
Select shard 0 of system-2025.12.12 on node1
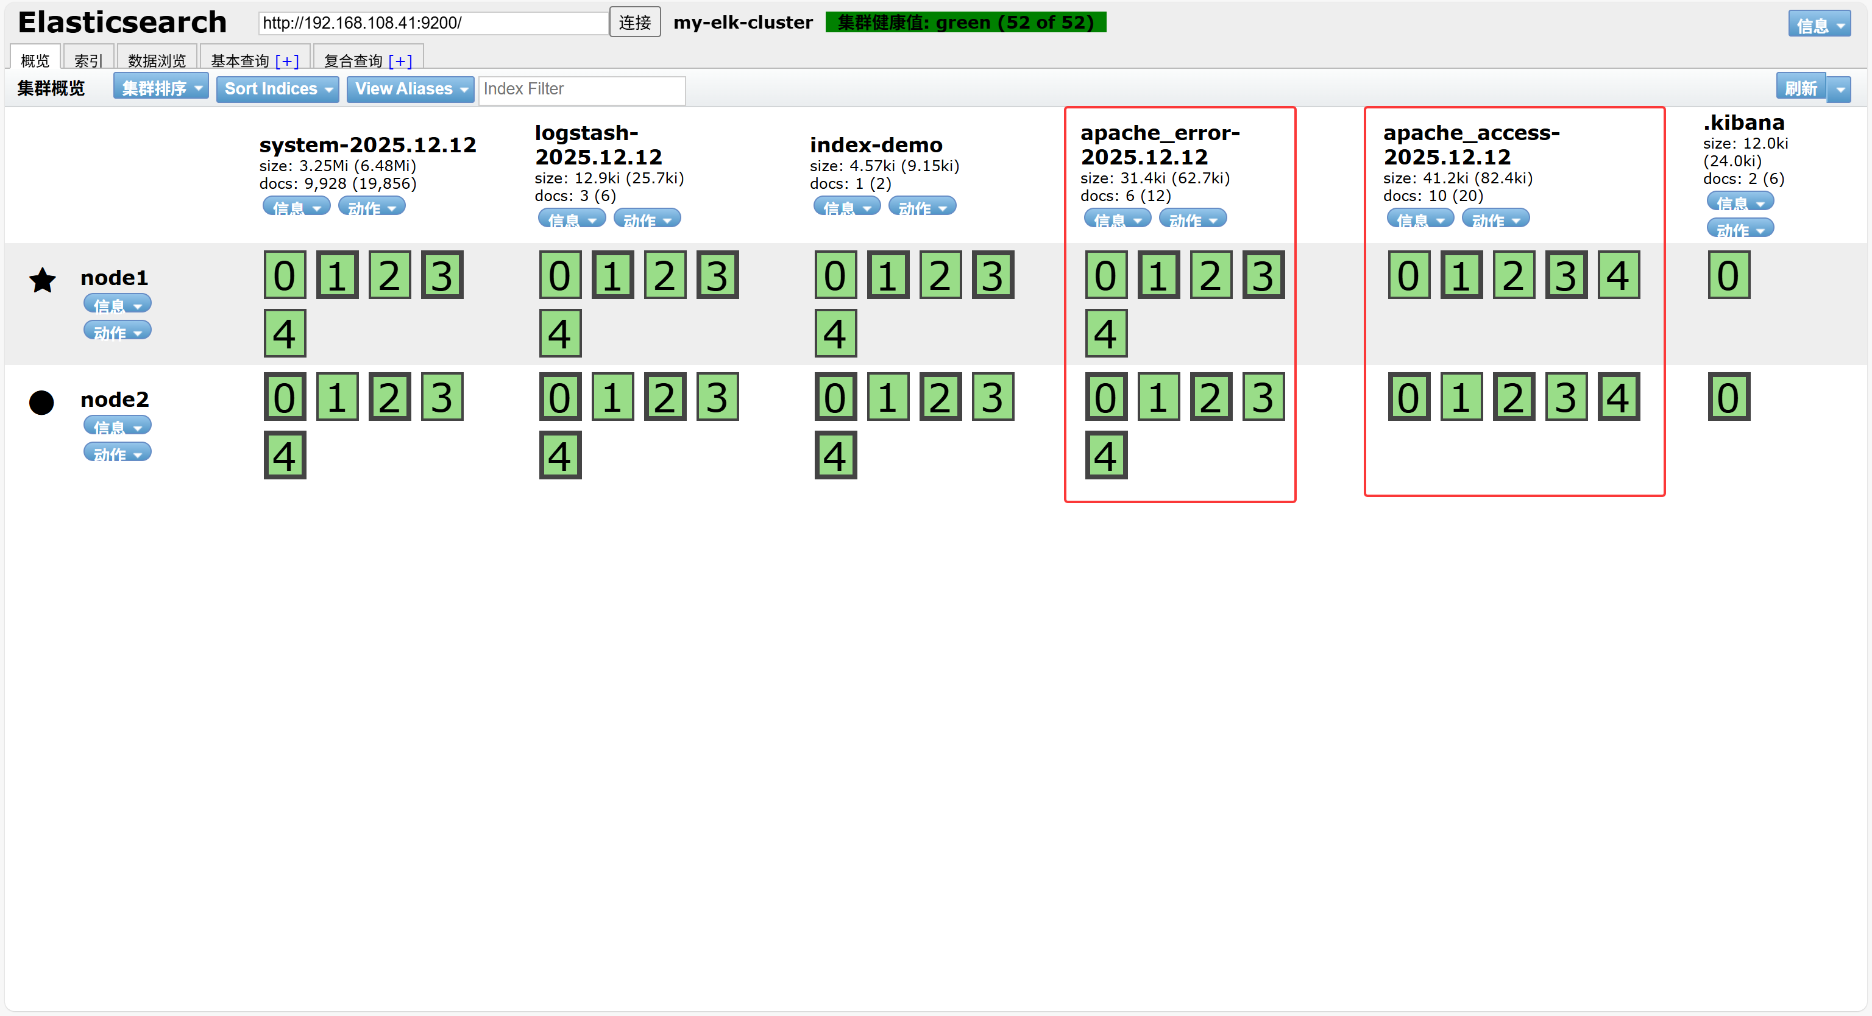pos(285,275)
